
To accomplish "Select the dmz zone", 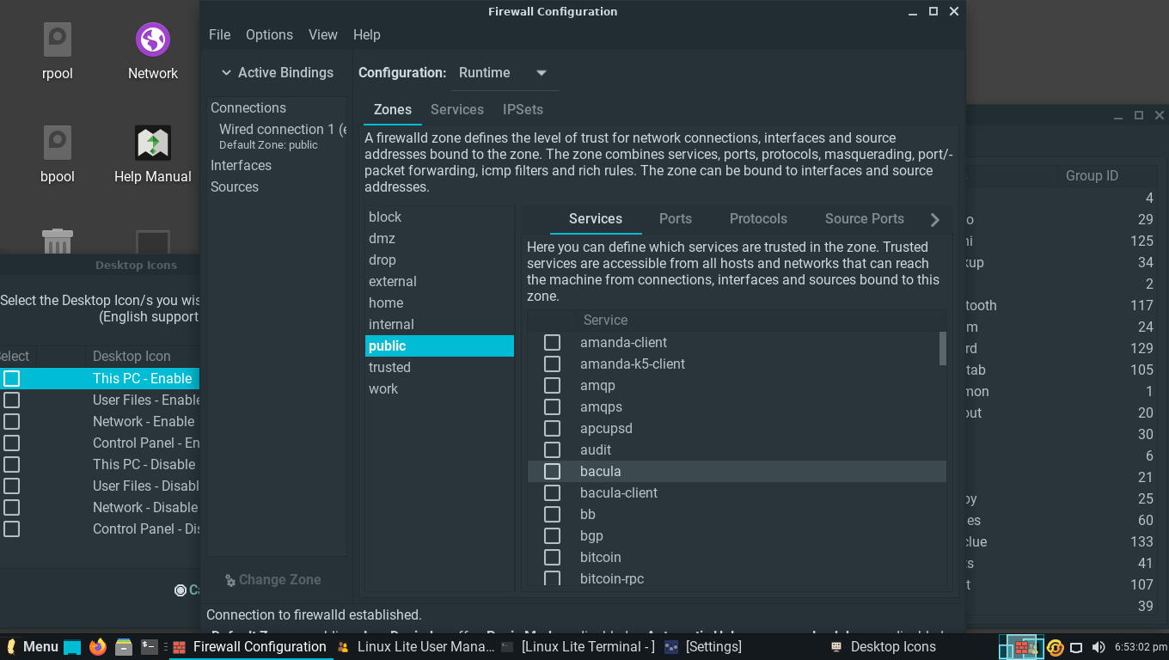I will 439,238.
